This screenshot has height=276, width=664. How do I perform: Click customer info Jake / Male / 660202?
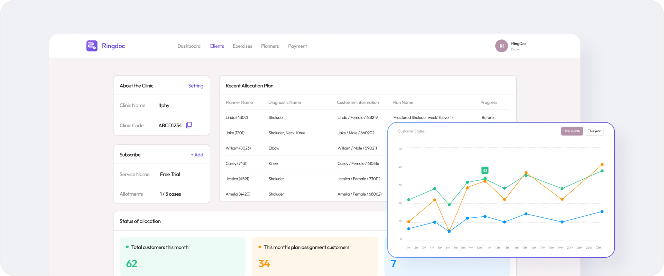coord(356,133)
